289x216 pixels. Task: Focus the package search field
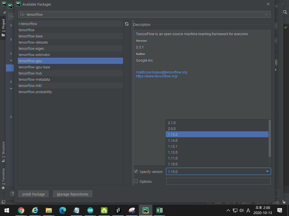coord(144,14)
